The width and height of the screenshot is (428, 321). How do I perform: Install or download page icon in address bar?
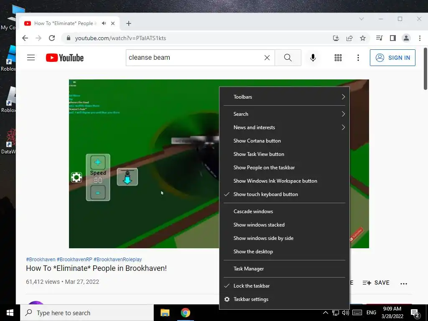tap(336, 38)
